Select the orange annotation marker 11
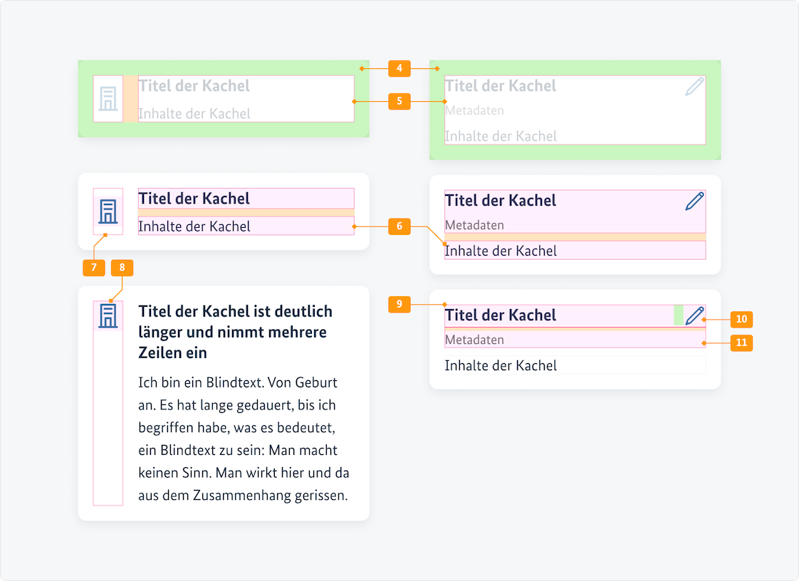 [x=741, y=342]
